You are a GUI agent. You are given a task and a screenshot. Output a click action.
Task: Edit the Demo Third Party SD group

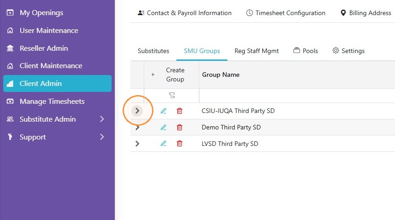click(164, 127)
